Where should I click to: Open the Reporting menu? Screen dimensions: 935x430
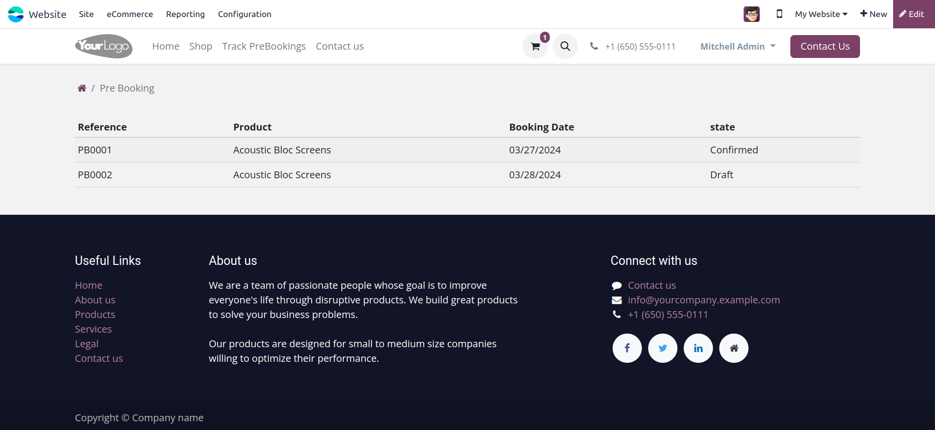185,14
